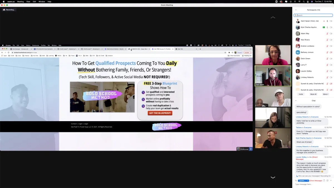Click the Recording indicator at top left
The image size is (334, 188).
(9, 10)
